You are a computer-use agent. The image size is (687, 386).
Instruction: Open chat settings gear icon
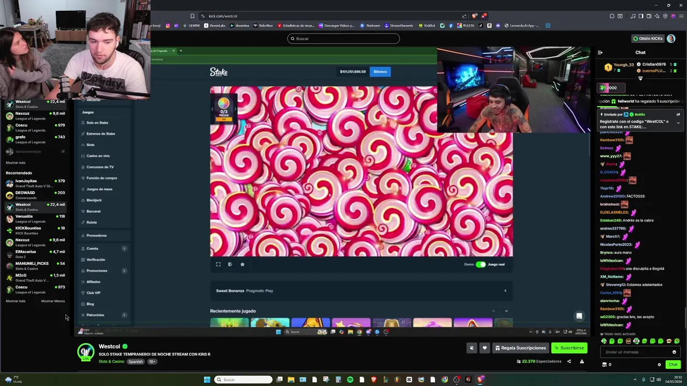pyautogui.click(x=659, y=365)
